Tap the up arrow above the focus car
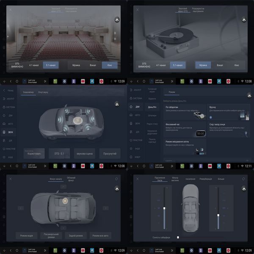The image size is (254, 254). point(63,187)
